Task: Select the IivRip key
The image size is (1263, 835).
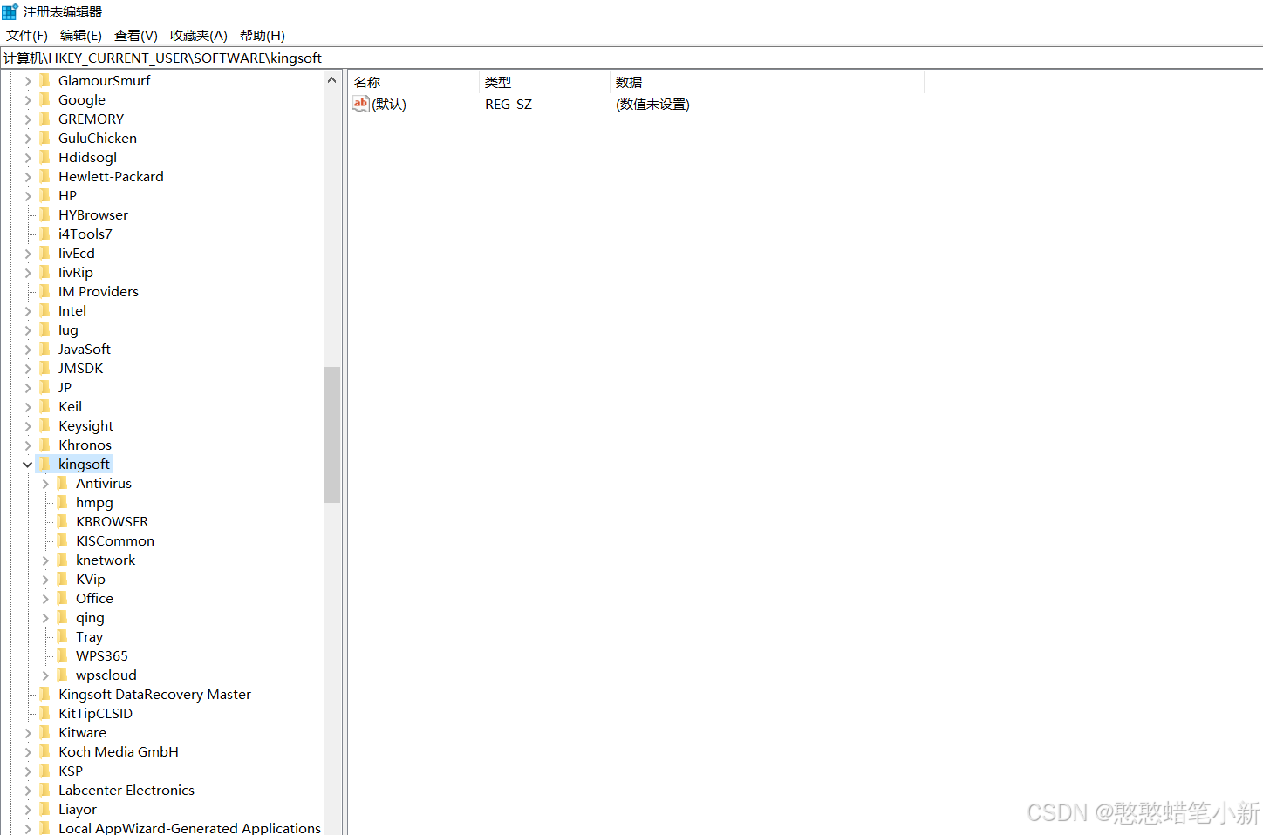Action: [x=76, y=273]
